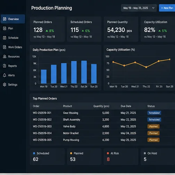Click the green up arrow next to 6%
The width and height of the screenshot is (175, 175).
(x=83, y=31)
